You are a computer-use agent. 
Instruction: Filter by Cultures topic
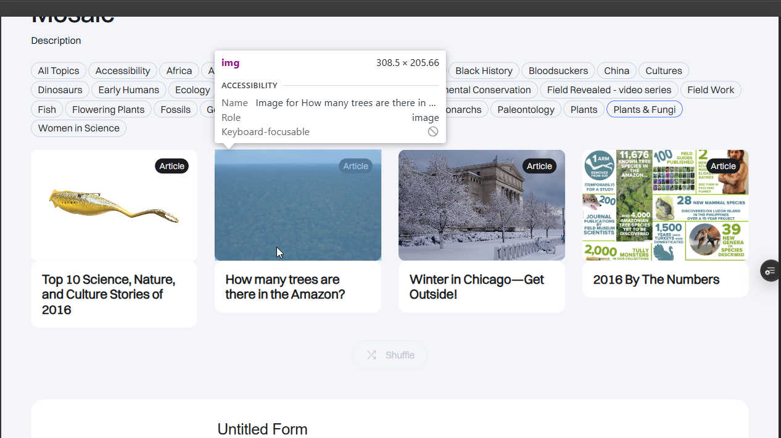coord(664,71)
